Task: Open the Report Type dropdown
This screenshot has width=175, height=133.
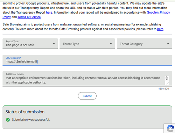Action: (x=30, y=44)
